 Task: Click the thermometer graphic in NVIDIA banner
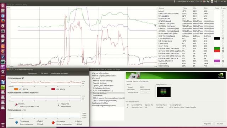point(138,75)
